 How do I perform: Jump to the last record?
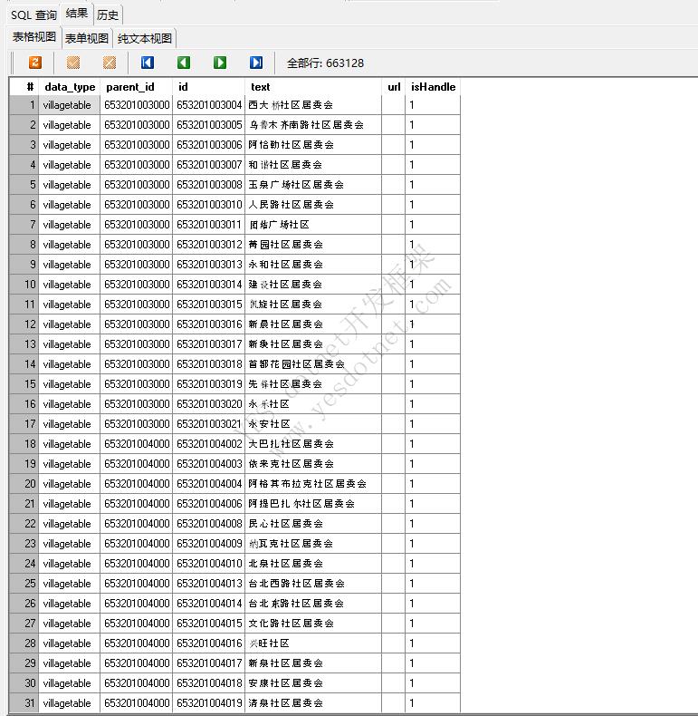256,63
